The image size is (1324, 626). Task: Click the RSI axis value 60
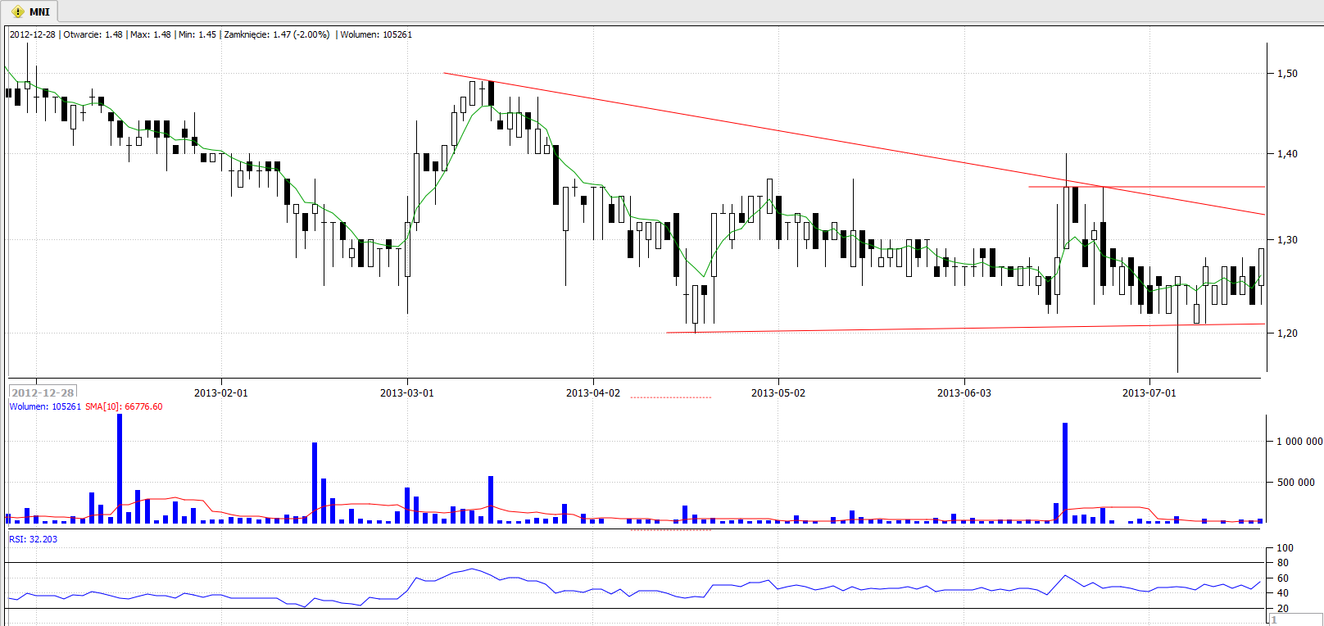click(x=1282, y=578)
